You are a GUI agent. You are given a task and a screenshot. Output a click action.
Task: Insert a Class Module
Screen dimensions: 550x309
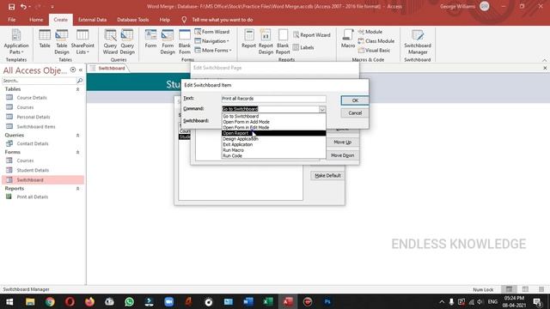(376, 41)
